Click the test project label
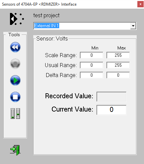Image resolution: width=144 pixels, height=164 pixels. (46, 16)
